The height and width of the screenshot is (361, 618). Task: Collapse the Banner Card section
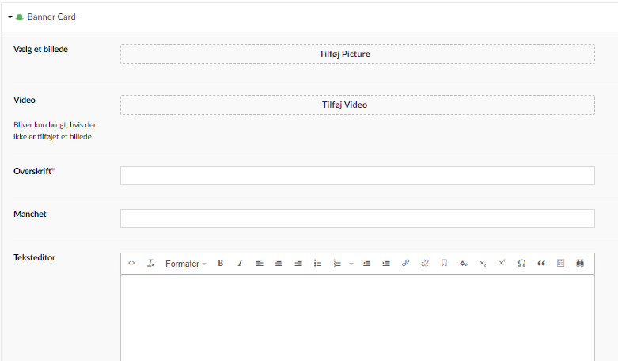10,17
